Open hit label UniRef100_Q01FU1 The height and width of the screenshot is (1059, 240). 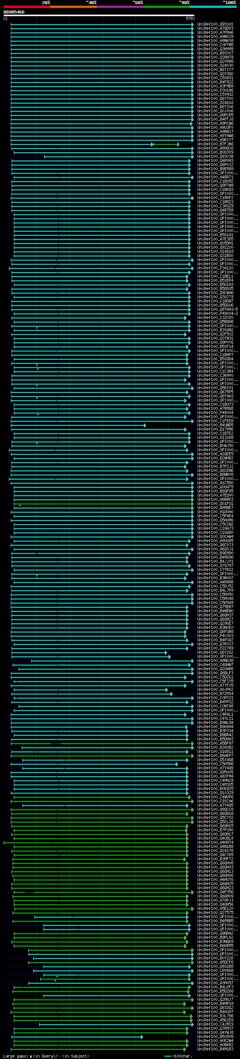coord(215,504)
